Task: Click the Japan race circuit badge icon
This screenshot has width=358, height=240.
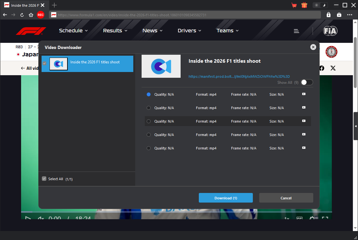Action: click(331, 52)
